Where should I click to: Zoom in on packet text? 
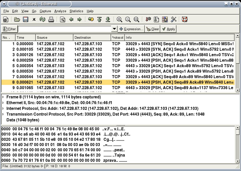[119, 19]
